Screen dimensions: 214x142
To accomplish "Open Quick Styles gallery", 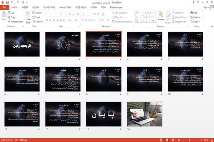I will coord(168,17).
